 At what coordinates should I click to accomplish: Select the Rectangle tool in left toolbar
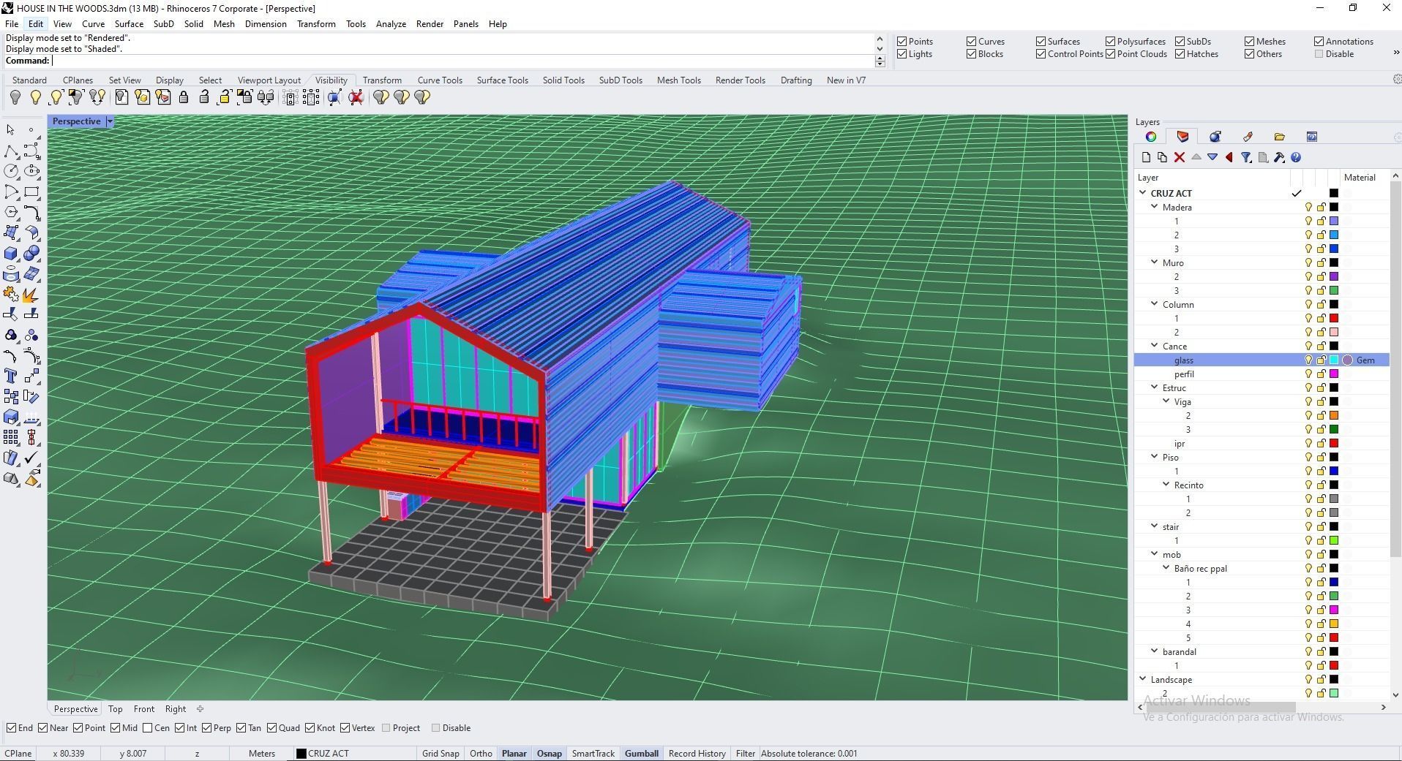pyautogui.click(x=31, y=192)
